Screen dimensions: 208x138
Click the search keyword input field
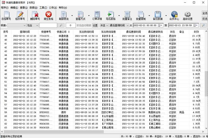click(x=48, y=25)
